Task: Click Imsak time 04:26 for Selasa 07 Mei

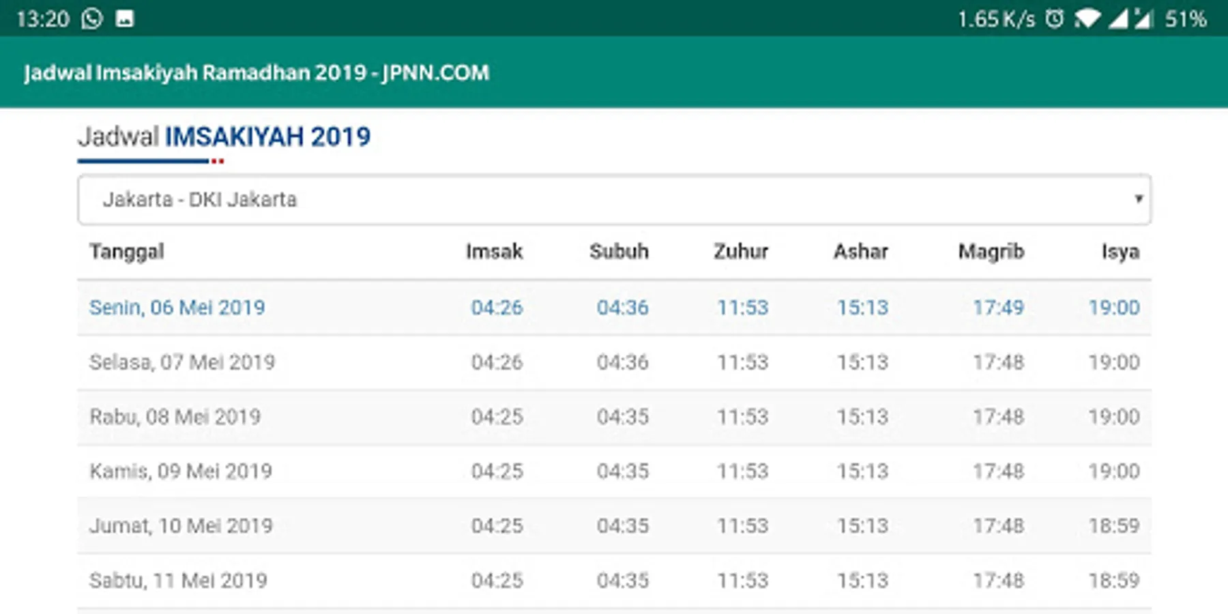Action: (497, 362)
